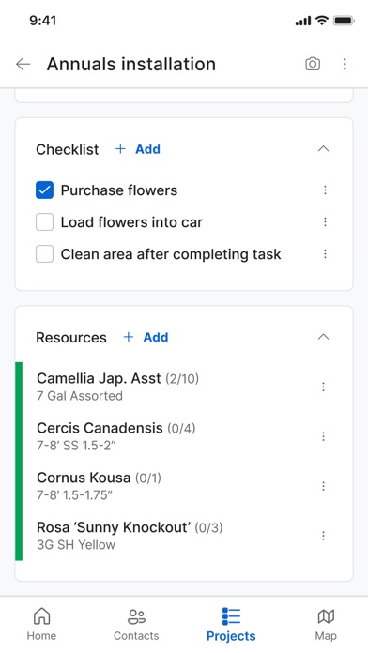This screenshot has height=653, width=368.
Task: Collapse the Checklist section
Action: tap(323, 149)
